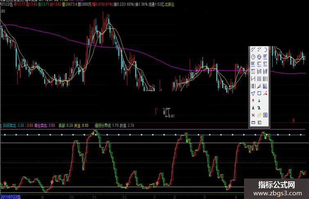Click the 阶段卖出 3.20 indicator label
Image resolution: width=309 pixels, height=199 pixels.
(13, 125)
